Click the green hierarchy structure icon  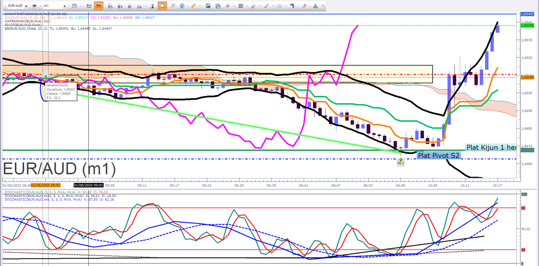pos(316,6)
